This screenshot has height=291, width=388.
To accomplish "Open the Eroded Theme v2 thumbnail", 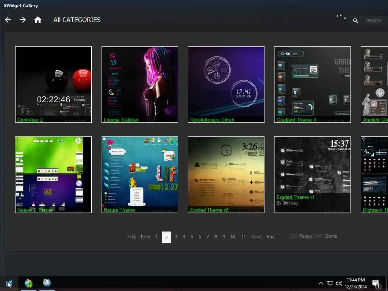I will pyautogui.click(x=226, y=175).
